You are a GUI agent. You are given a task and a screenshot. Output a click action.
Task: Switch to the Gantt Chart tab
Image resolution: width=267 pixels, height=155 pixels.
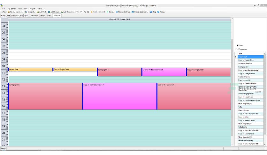click(6, 16)
